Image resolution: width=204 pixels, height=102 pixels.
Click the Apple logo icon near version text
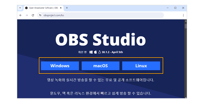tap(95, 52)
